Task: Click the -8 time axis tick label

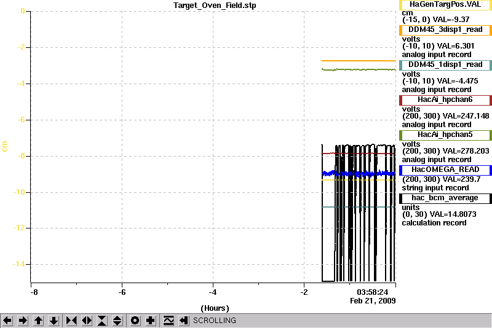Action: (34, 292)
